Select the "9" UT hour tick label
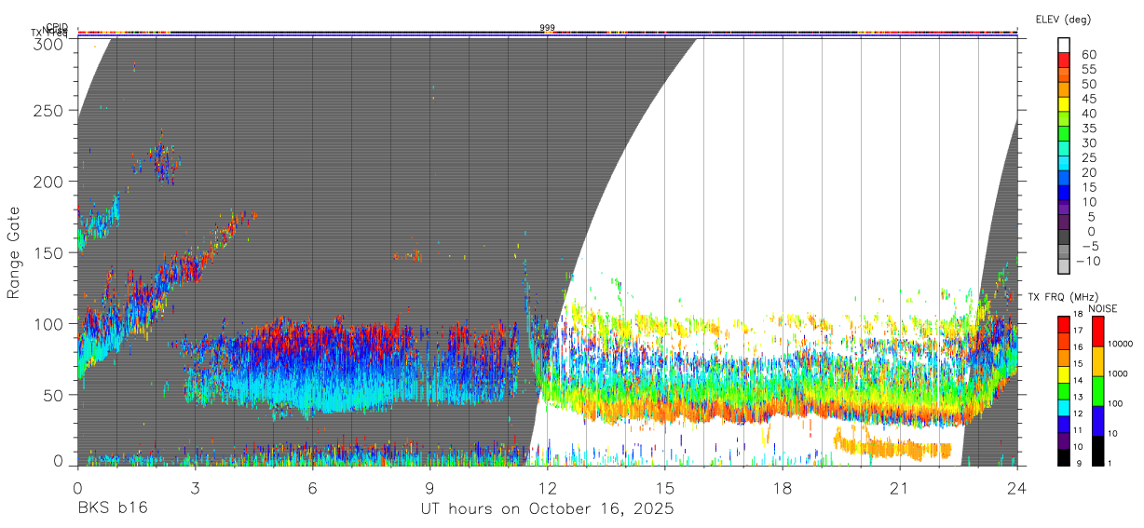 (430, 488)
